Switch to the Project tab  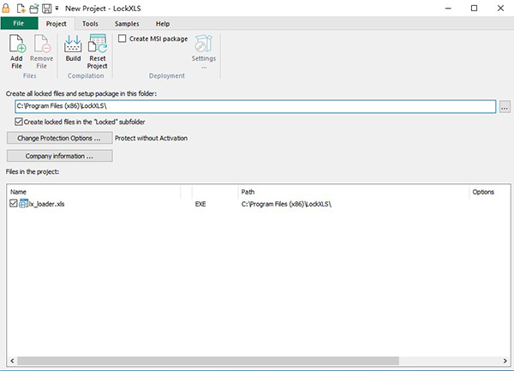[56, 24]
